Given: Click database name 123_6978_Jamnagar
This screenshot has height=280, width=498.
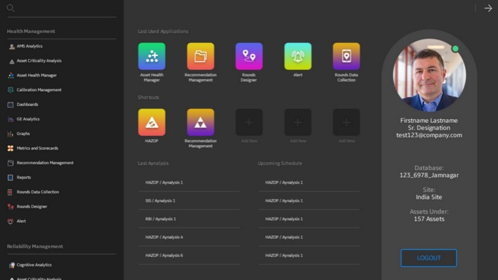Looking at the screenshot, I should (429, 175).
